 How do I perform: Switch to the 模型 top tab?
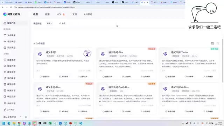(36, 14)
